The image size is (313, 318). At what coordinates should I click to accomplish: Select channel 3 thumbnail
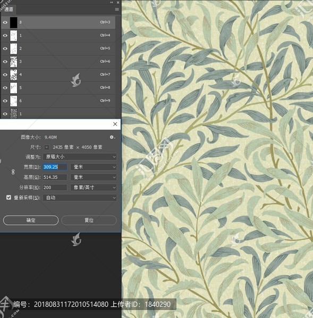point(14,61)
